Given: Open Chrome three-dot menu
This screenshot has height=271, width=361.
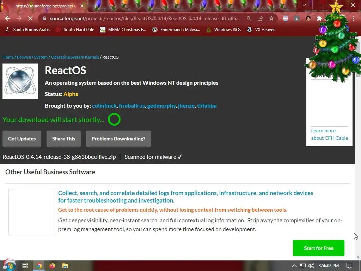Looking at the screenshot, I should (353, 18).
